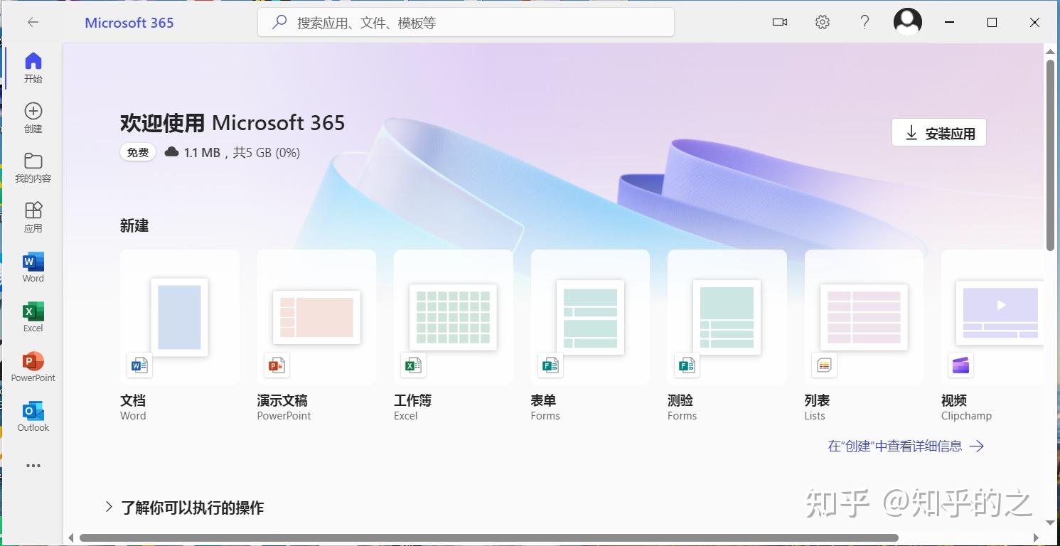
Task: Click the magnifier icon in search box
Action: tap(279, 23)
